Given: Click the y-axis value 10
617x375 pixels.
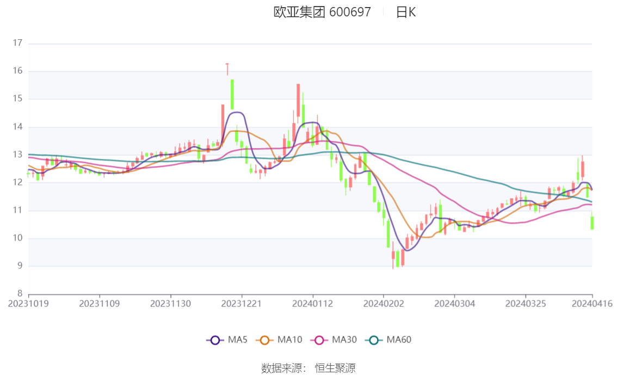Looking at the screenshot, I should (17, 238).
